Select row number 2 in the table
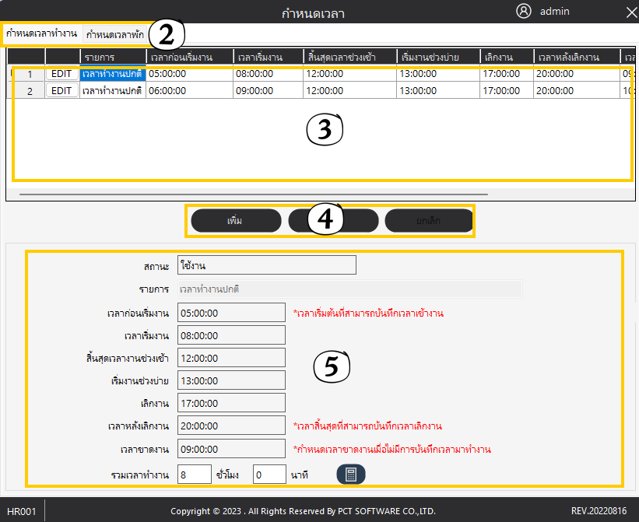 (30, 90)
